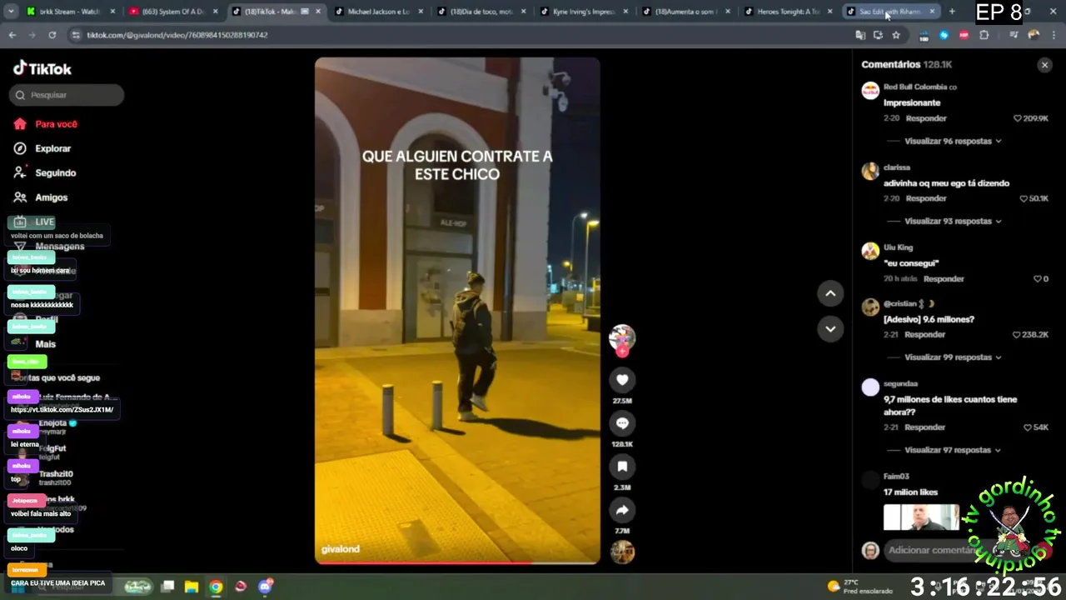The image size is (1066, 600).
Task: Go to previous video with up arrow
Action: coord(830,293)
